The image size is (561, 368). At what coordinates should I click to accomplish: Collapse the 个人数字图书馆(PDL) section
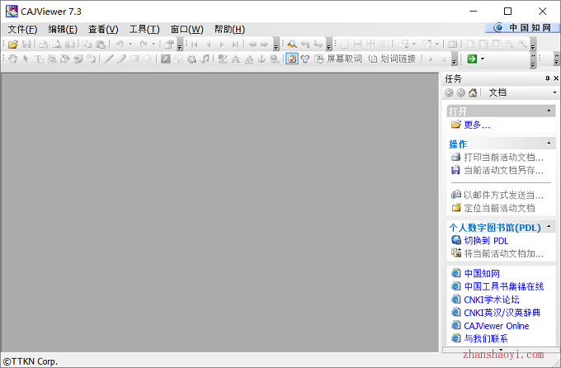coord(549,227)
